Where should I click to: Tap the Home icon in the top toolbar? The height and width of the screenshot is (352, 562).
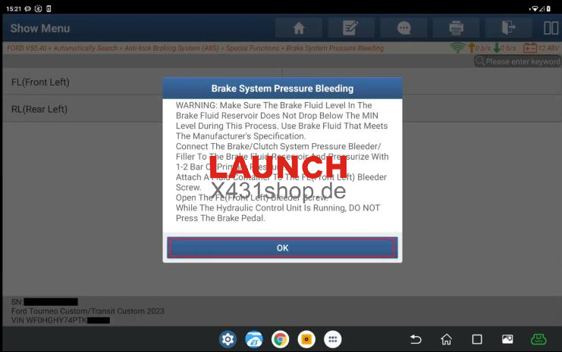pos(298,28)
